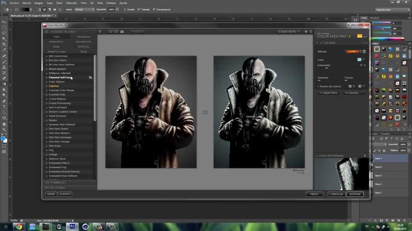The width and height of the screenshot is (412, 231).
Task: Switch Color Efex to split preview view
Action: tap(116, 31)
